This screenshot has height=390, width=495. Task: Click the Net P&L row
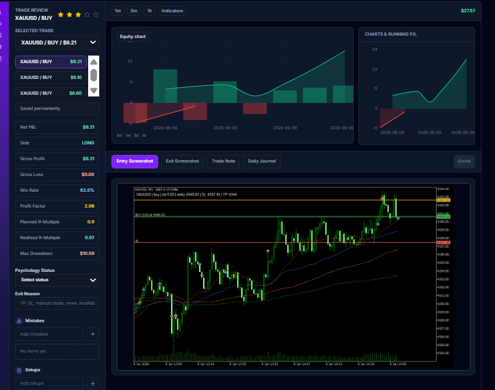click(x=57, y=127)
